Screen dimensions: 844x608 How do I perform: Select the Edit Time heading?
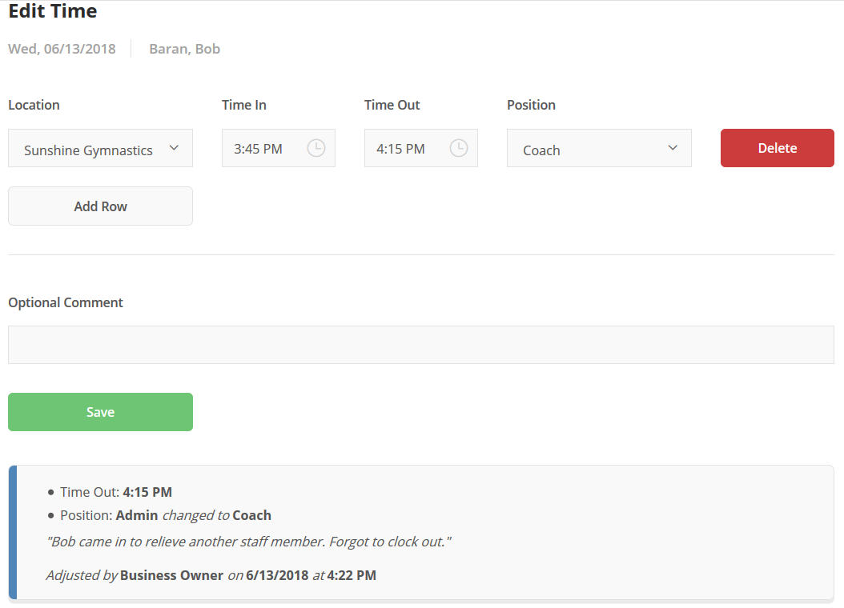tap(53, 11)
